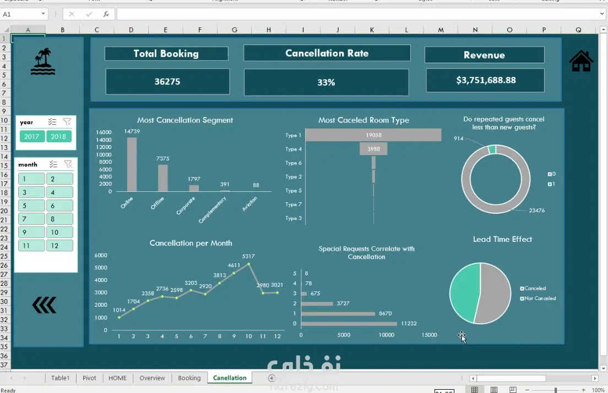Adjust the zoom slider handle

(x=556, y=390)
